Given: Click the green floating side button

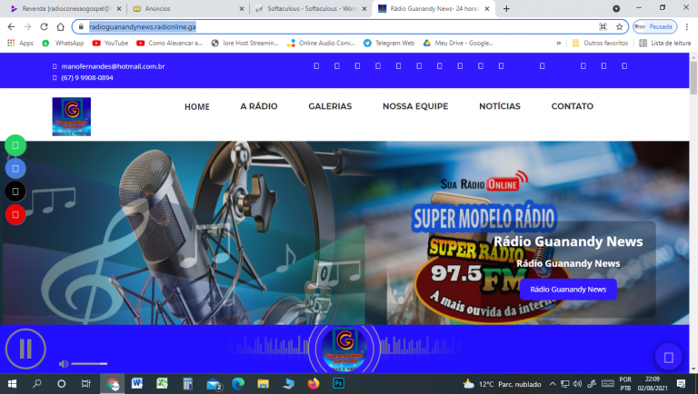Looking at the screenshot, I should coord(15,145).
